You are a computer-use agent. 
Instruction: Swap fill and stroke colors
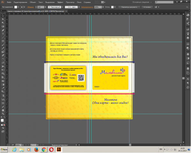pyautogui.click(x=4, y=117)
